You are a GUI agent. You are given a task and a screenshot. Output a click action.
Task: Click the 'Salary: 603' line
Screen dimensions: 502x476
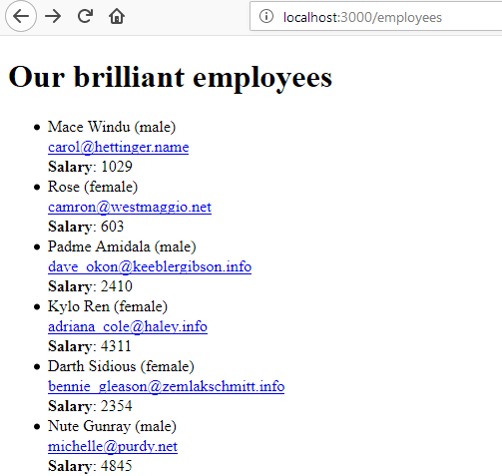(86, 227)
